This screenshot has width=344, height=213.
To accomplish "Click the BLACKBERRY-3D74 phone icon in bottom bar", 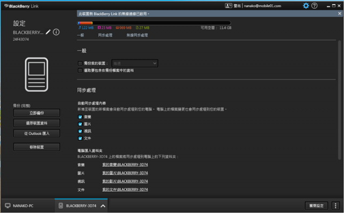I will [61, 206].
